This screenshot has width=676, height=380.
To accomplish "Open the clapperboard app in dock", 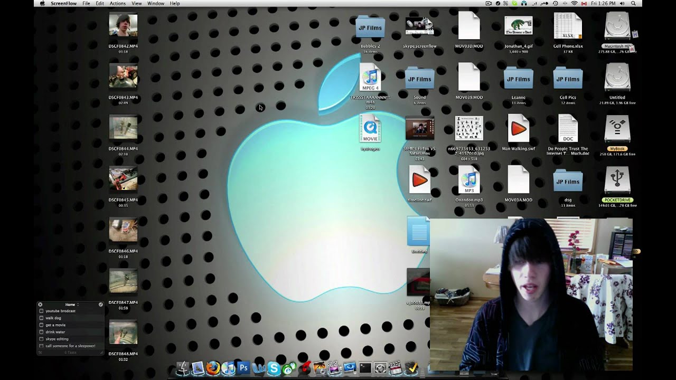I will pos(396,368).
